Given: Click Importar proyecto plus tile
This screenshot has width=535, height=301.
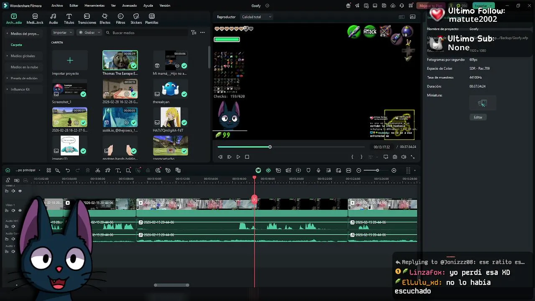Looking at the screenshot, I should (70, 61).
